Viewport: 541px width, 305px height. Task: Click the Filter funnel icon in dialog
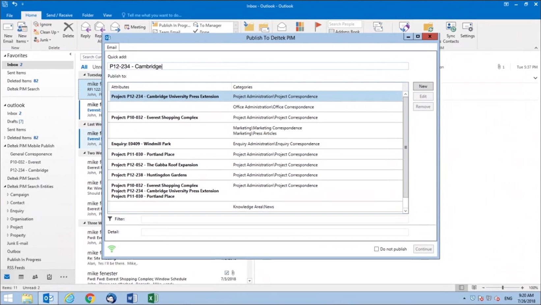(110, 219)
